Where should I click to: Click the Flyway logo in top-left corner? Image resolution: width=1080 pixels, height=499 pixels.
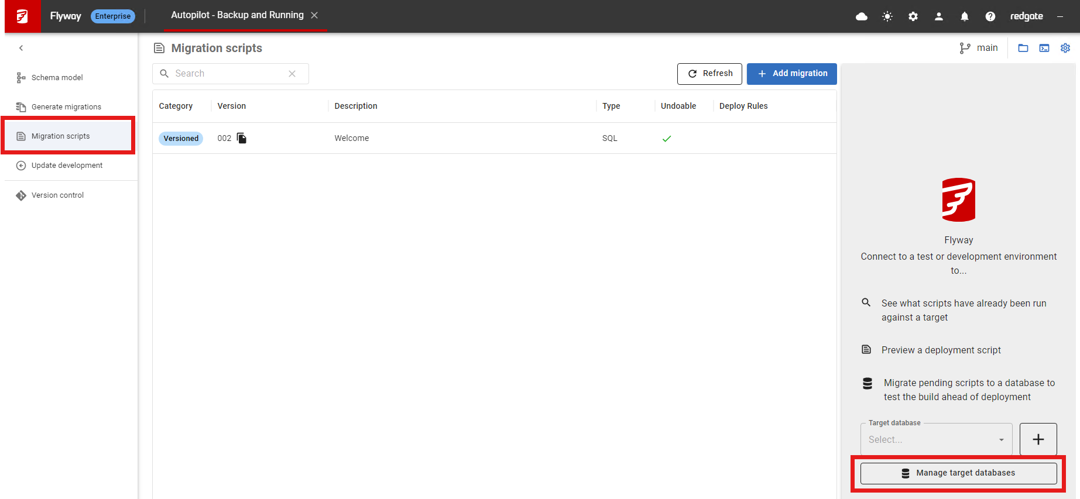point(22,16)
